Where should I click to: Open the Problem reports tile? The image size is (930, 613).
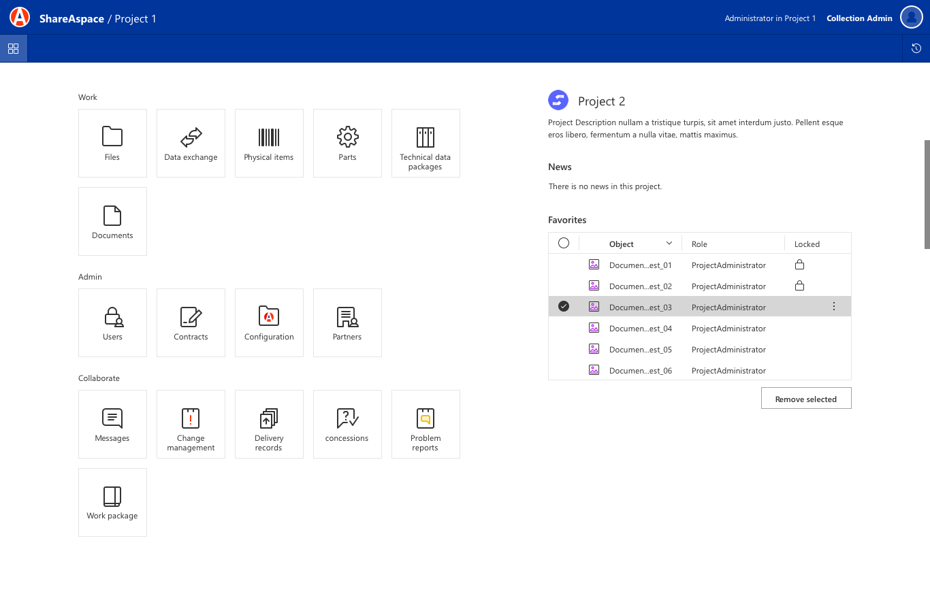(x=426, y=425)
